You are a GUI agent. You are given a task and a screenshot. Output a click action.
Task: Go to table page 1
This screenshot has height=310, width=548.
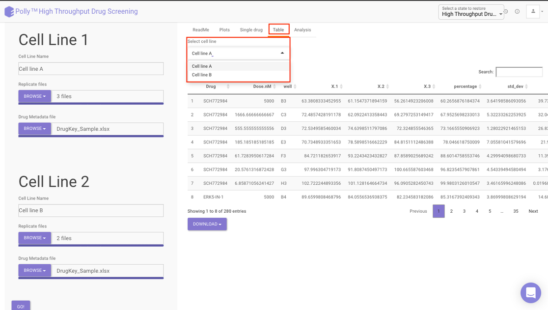click(438, 211)
